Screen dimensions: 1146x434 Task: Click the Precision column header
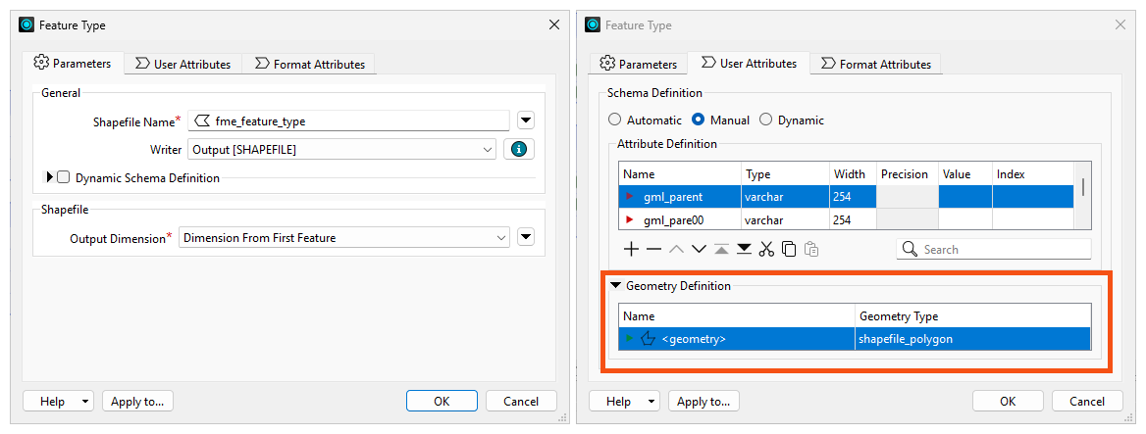coord(907,174)
